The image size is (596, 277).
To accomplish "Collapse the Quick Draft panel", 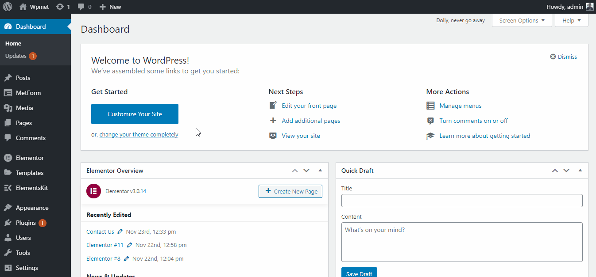I will pos(580,171).
